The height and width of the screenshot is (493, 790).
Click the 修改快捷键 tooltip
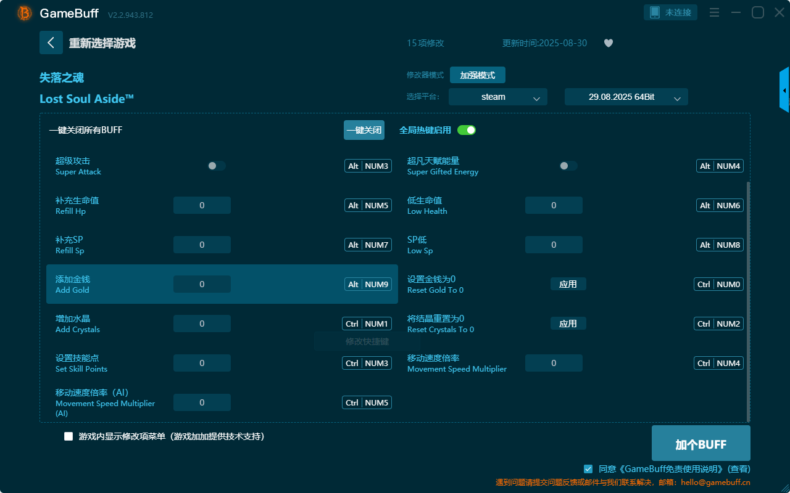(x=367, y=341)
